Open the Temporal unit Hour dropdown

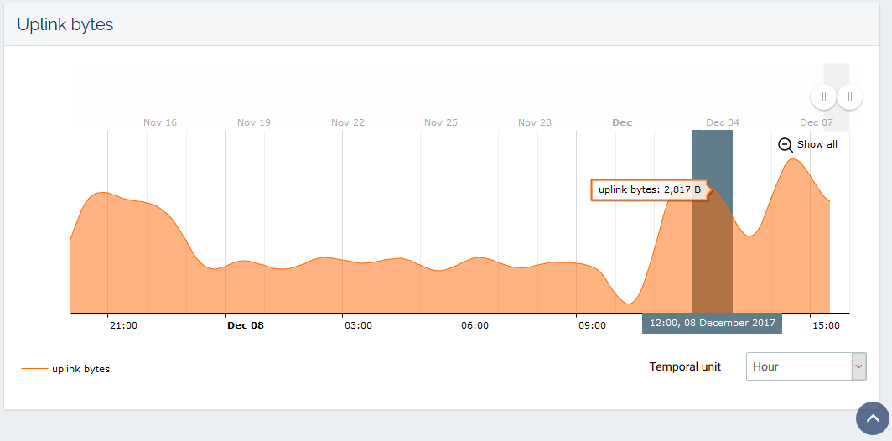[x=799, y=366]
